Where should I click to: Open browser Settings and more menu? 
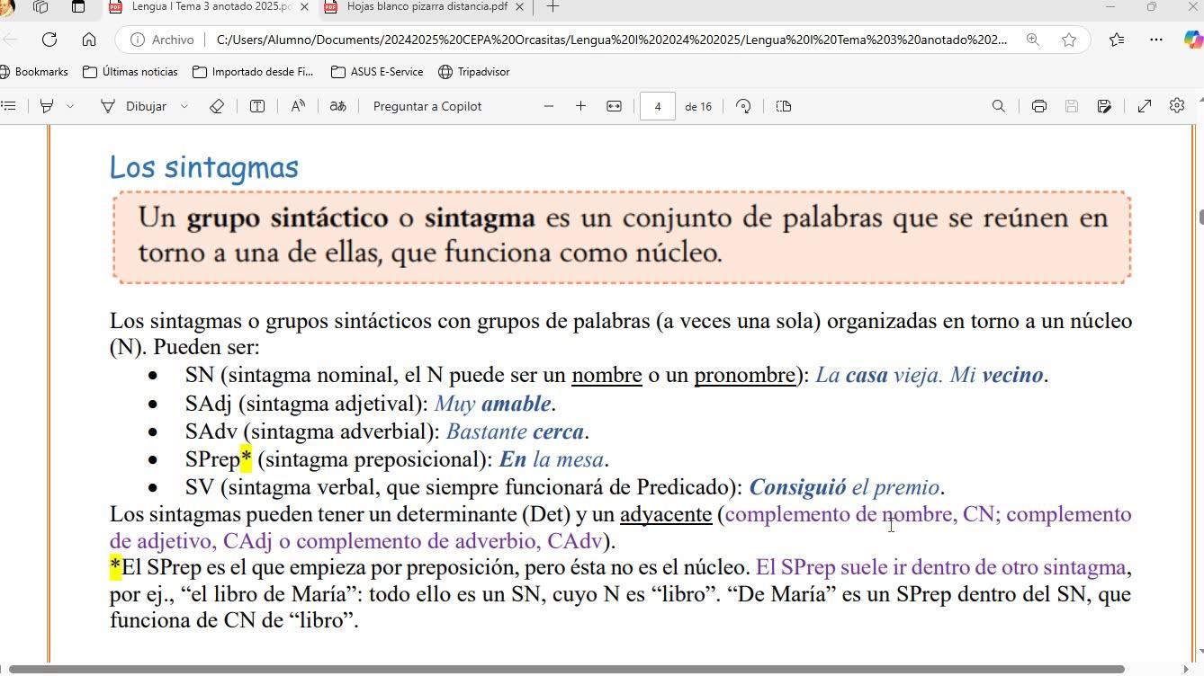tap(1156, 40)
